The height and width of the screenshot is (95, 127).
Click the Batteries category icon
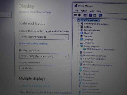pos(82,27)
